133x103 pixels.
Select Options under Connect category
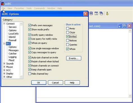[13, 30]
